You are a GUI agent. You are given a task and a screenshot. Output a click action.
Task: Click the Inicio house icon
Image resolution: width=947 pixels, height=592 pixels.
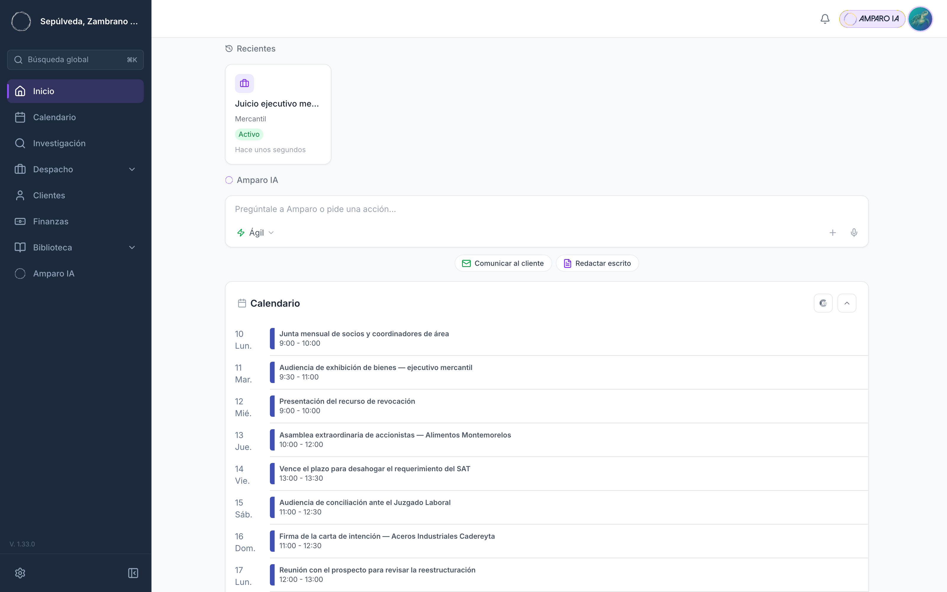(x=20, y=91)
